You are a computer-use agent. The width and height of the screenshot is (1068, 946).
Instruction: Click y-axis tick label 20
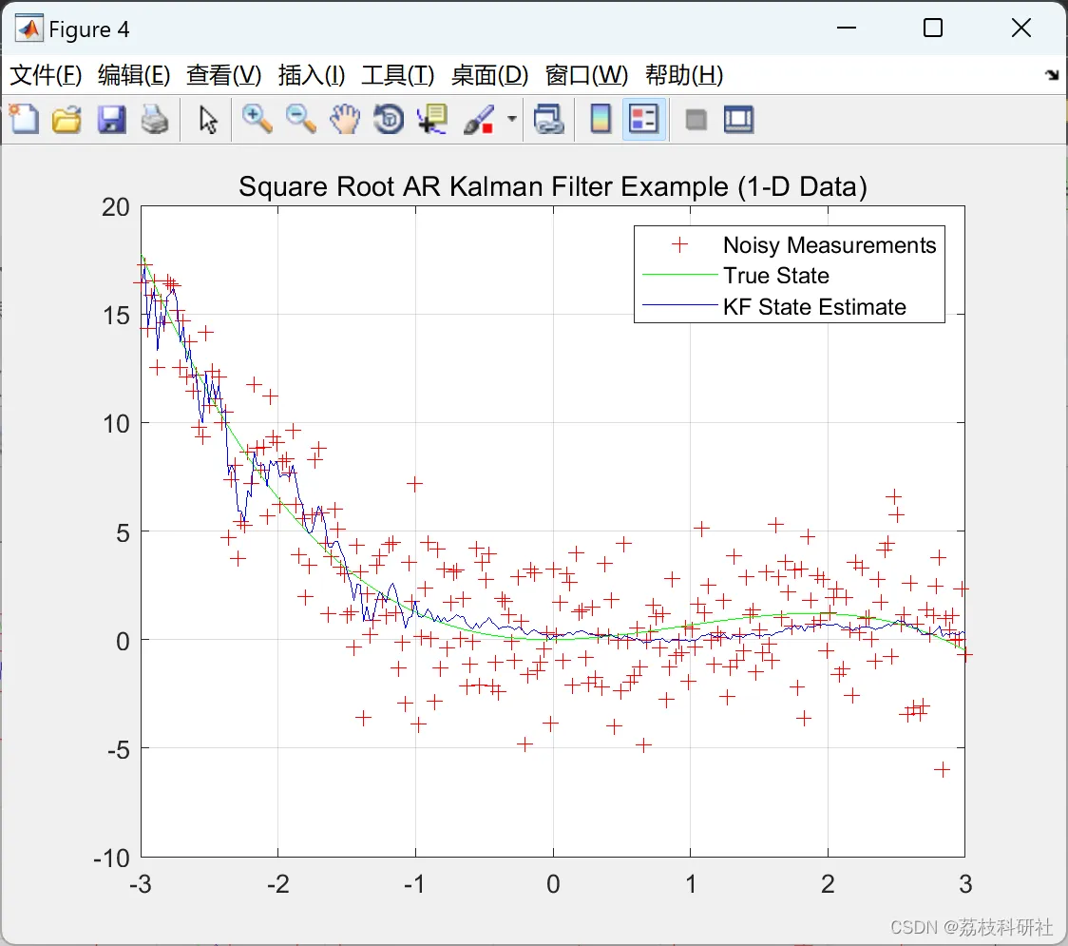tap(116, 207)
